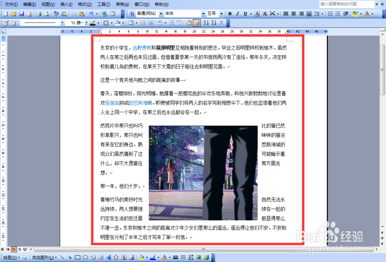Click the Select Objects cursor icon
The width and height of the screenshot is (386, 262).
click(25, 258)
